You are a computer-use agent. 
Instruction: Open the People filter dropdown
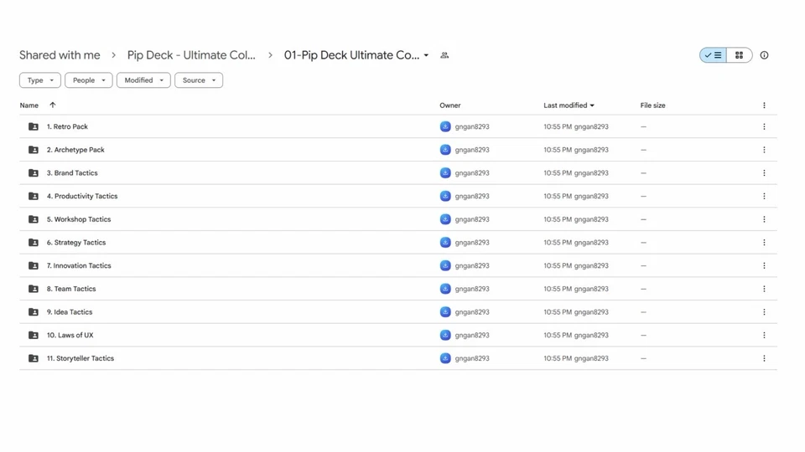click(88, 80)
